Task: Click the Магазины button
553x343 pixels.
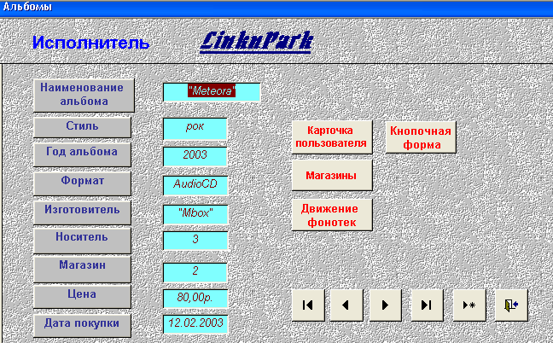Action: coord(332,175)
